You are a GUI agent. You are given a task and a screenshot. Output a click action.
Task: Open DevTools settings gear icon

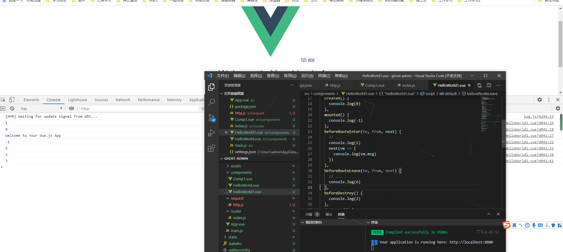click(539, 100)
